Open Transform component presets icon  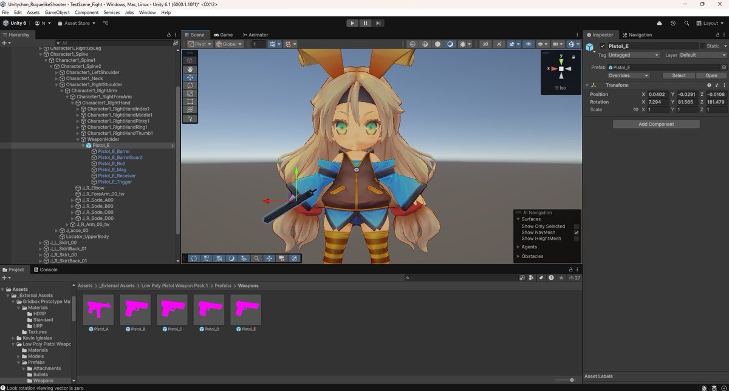coord(716,85)
